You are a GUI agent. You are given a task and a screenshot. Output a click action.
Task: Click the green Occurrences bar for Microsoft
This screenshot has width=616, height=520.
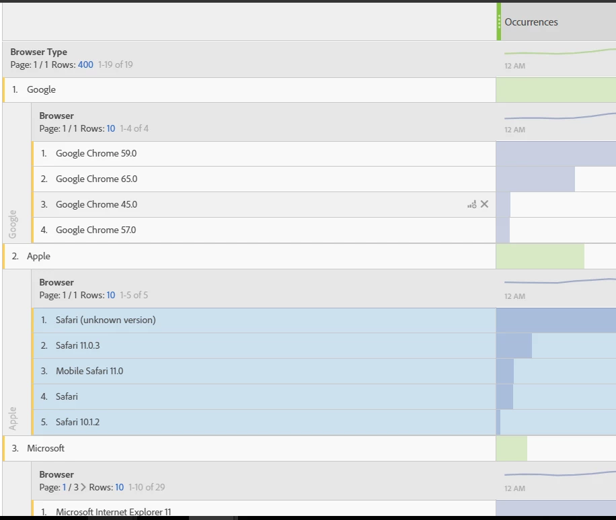[512, 448]
